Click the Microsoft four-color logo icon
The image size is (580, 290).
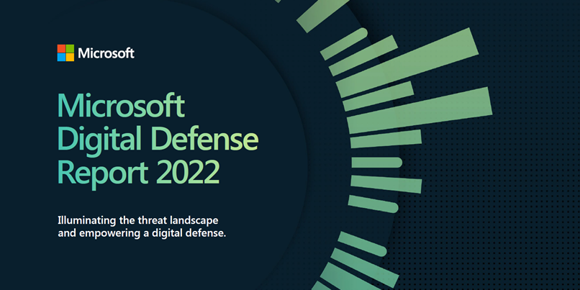tap(65, 53)
